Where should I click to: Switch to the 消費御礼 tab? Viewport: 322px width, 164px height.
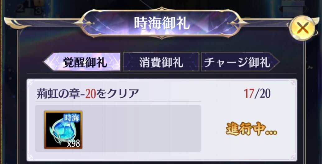click(161, 62)
